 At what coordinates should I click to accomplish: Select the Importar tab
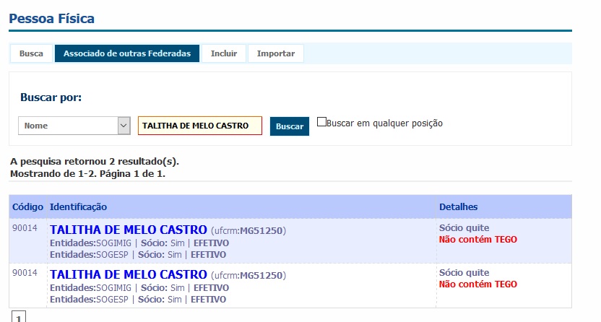pos(275,53)
